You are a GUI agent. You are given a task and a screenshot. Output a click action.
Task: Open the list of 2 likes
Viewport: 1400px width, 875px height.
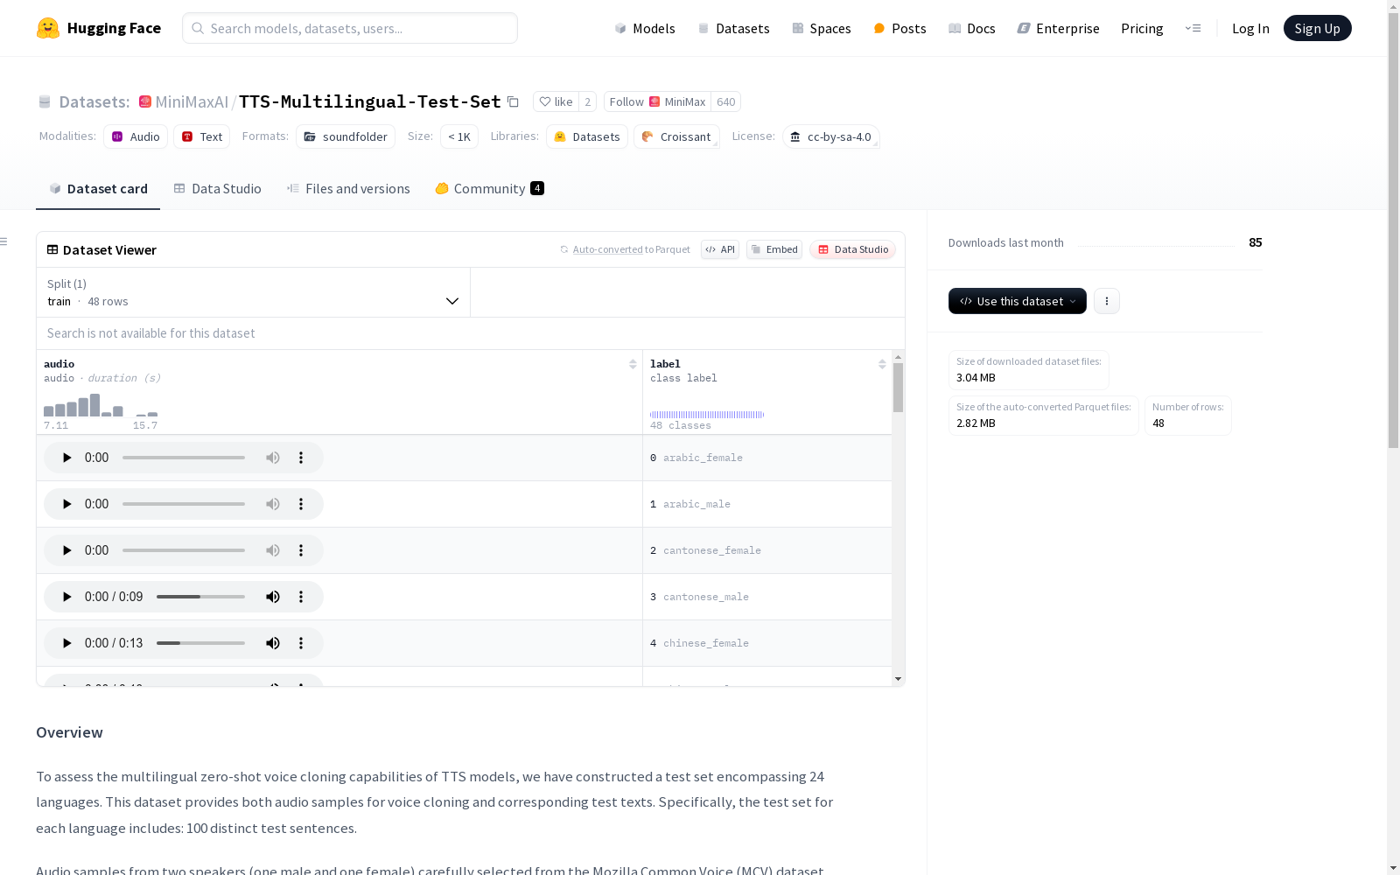(588, 101)
